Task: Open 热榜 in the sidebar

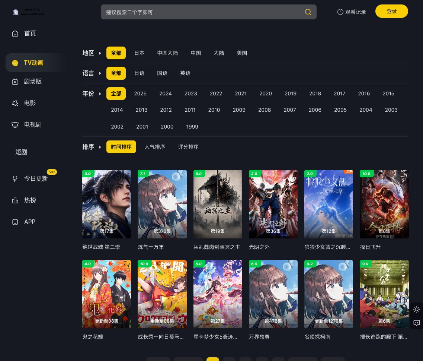Action: pos(30,200)
